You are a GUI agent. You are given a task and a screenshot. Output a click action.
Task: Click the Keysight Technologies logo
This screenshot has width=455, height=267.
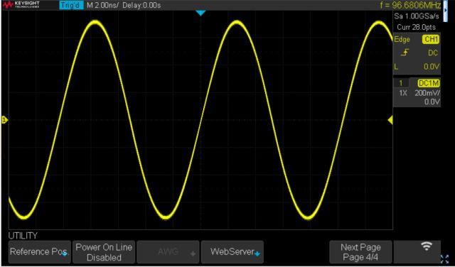click(21, 5)
